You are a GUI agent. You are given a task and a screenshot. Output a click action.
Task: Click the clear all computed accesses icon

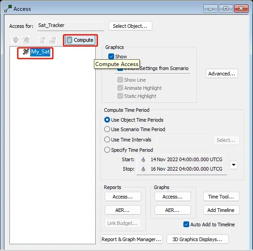[x=53, y=40]
